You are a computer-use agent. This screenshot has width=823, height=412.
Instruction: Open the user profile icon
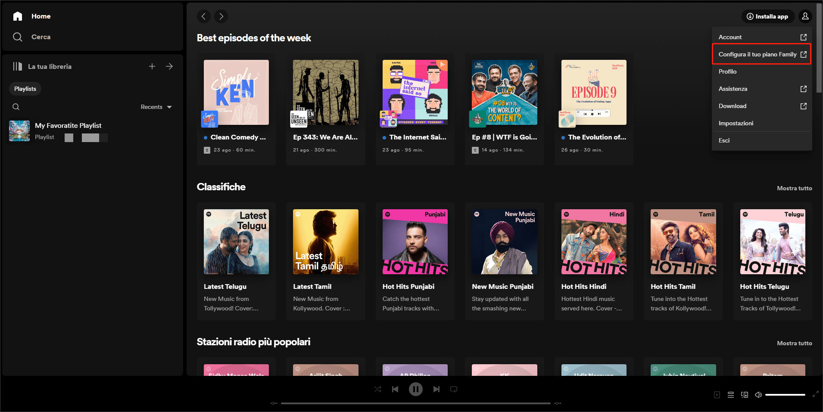(x=805, y=16)
